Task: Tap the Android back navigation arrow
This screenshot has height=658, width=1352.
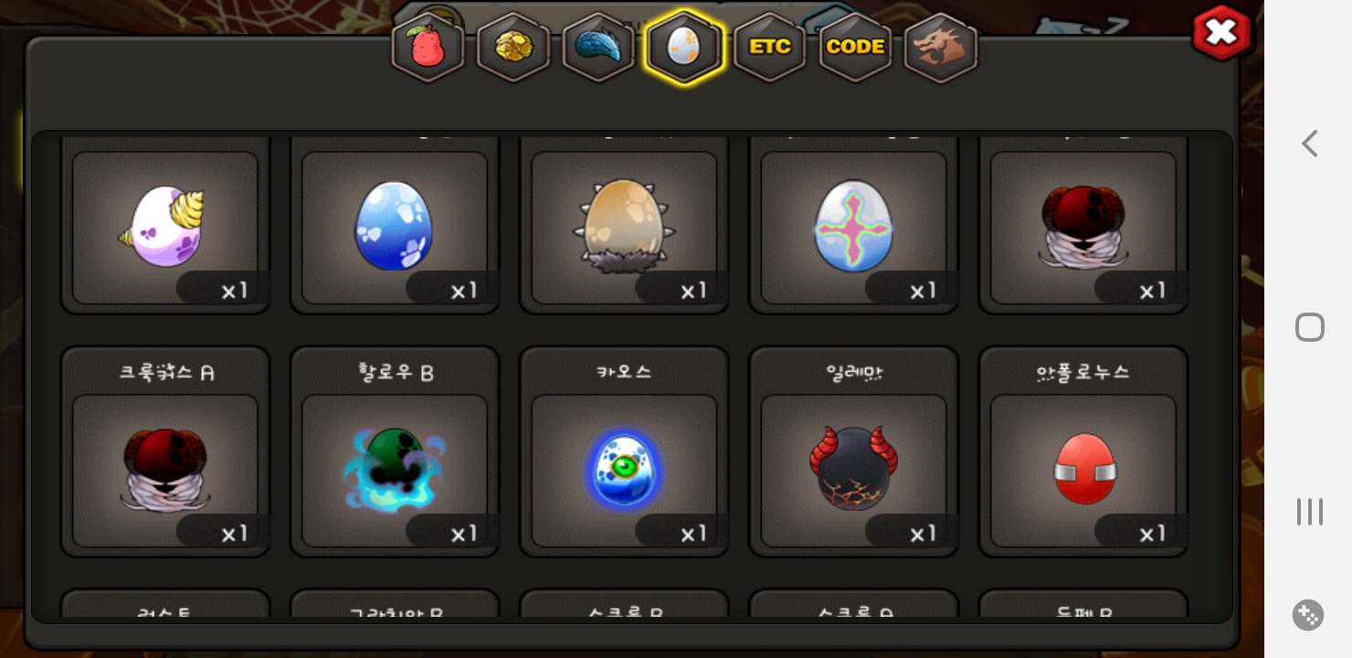Action: pyautogui.click(x=1309, y=143)
